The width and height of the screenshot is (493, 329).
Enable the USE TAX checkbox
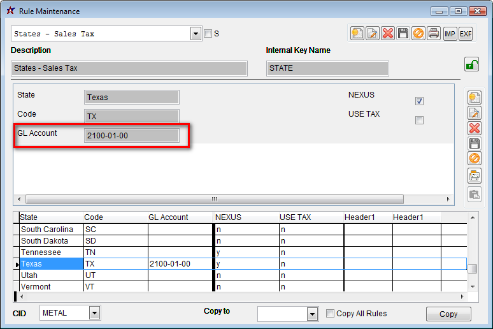pyautogui.click(x=419, y=120)
